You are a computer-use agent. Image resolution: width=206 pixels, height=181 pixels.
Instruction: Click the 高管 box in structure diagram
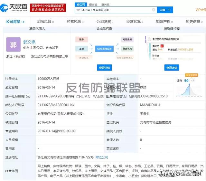click(81, 49)
